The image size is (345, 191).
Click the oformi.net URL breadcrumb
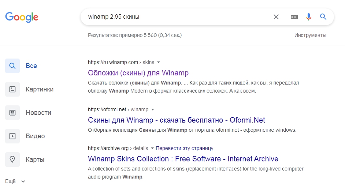click(118, 109)
